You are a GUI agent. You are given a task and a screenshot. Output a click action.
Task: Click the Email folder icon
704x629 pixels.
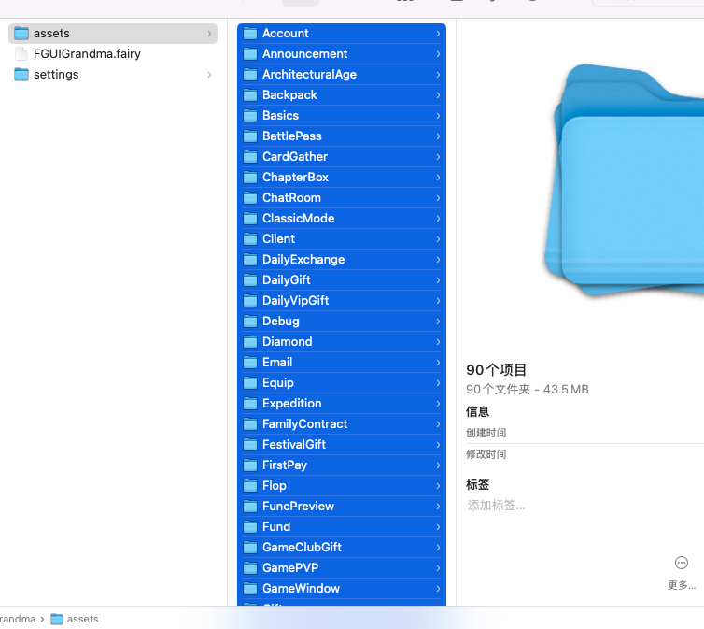[x=250, y=363]
